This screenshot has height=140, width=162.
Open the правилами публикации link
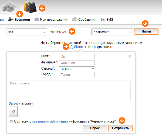point(50,122)
